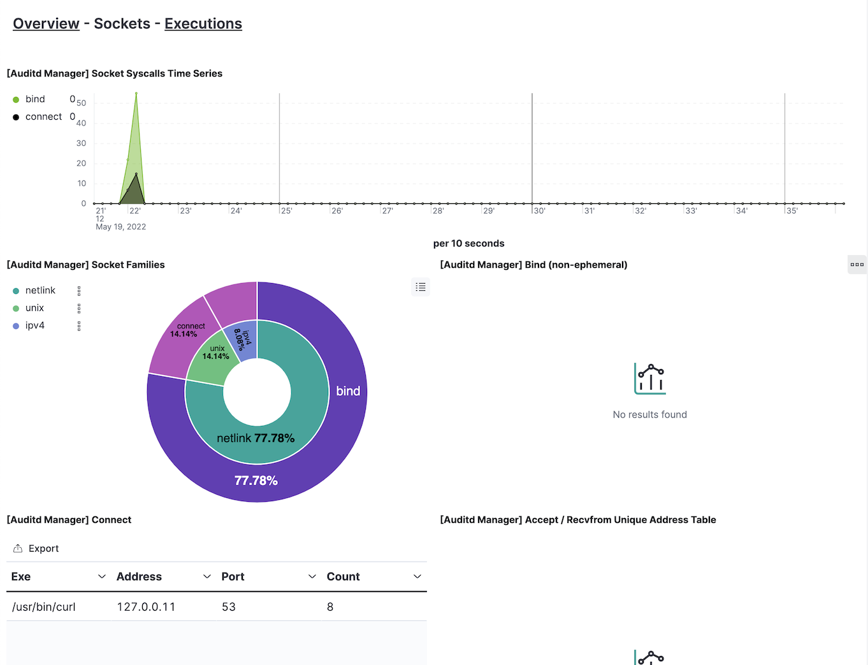Open options menu for unix legend item

78,308
